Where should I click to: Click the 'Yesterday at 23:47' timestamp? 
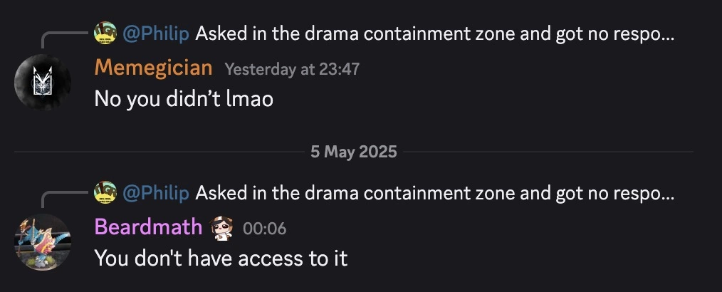pos(292,70)
